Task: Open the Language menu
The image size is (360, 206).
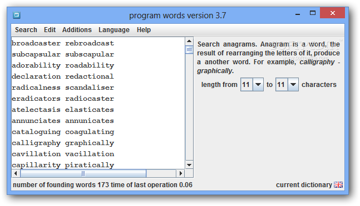Action: [114, 30]
